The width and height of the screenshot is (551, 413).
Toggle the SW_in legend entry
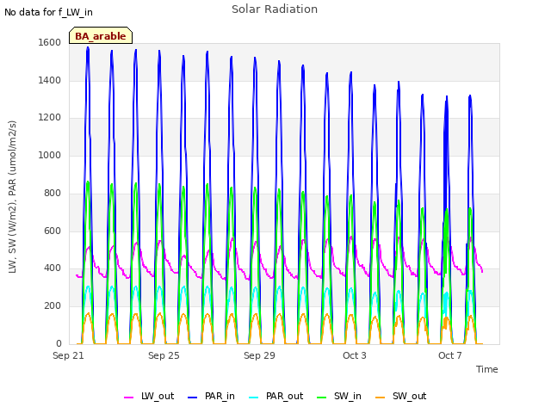pyautogui.click(x=339, y=397)
